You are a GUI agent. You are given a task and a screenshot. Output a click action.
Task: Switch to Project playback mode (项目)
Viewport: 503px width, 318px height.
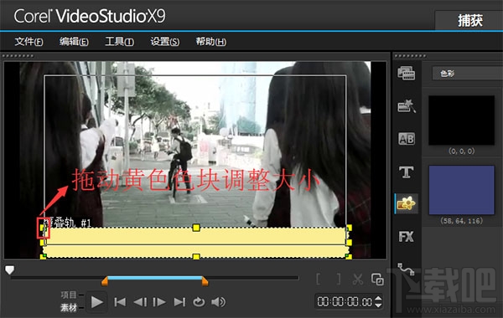pos(69,295)
